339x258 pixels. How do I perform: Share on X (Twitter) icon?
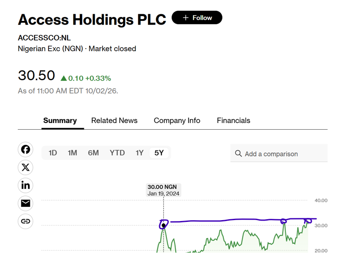pos(25,168)
